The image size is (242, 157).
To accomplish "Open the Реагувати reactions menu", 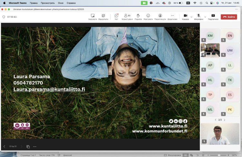I will (148, 16).
